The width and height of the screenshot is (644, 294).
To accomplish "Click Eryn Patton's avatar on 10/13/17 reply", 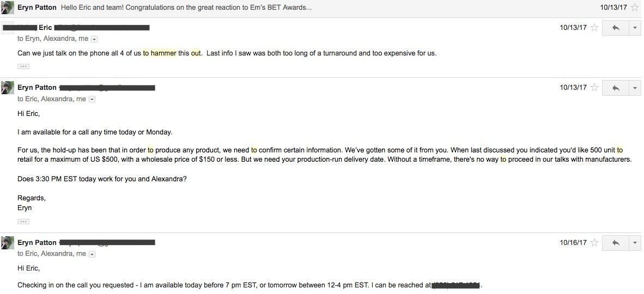I will (8, 88).
